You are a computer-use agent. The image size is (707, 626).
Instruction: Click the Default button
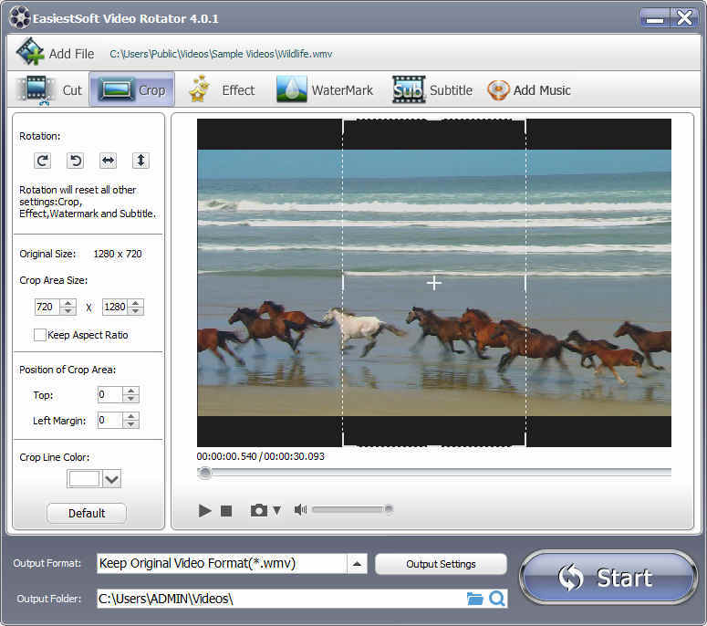tap(87, 513)
